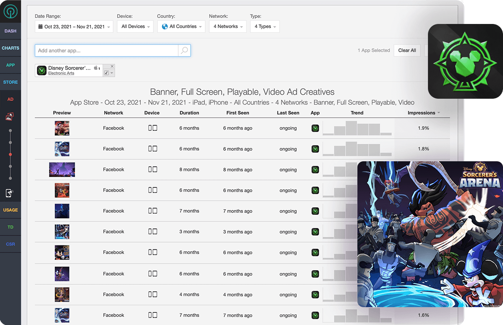The height and width of the screenshot is (325, 503).
Task: Toggle the checkbox on the Disney app chip
Action: [106, 73]
